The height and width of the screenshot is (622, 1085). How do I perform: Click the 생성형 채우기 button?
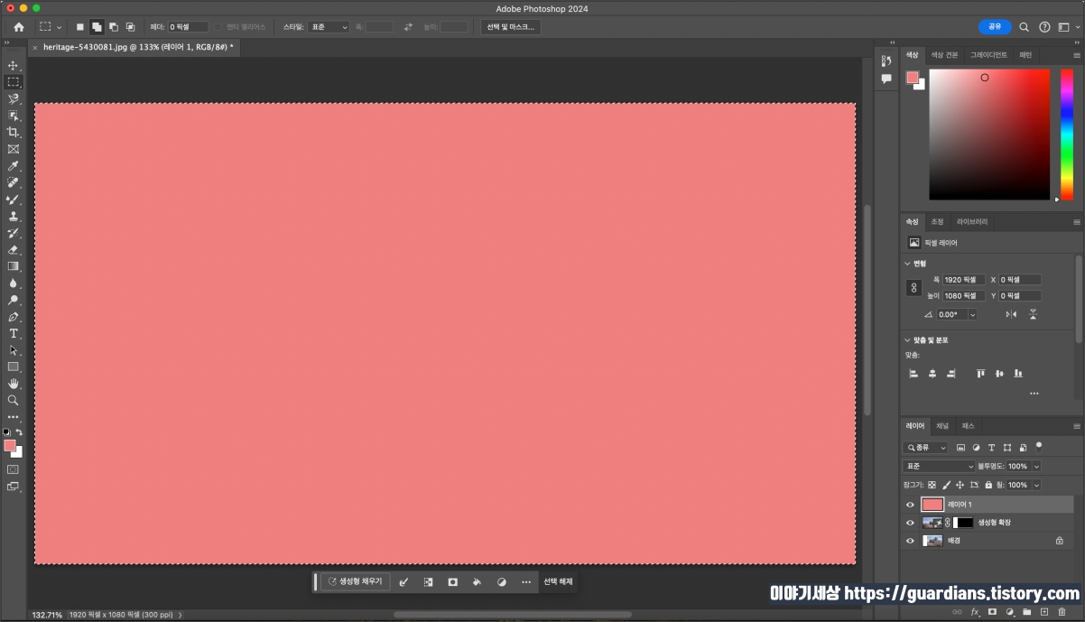[x=355, y=582]
